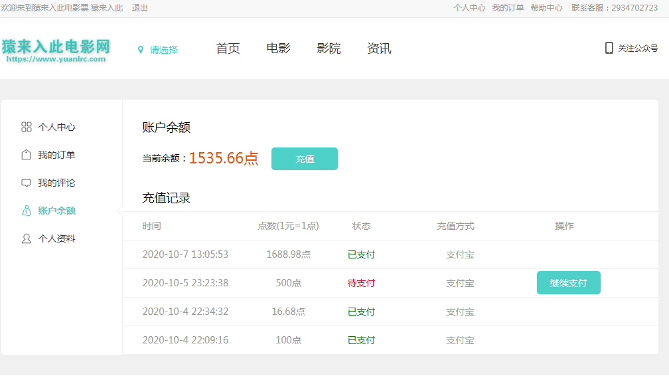Click the 1535.66点 balance value
669x376 pixels.
[224, 158]
